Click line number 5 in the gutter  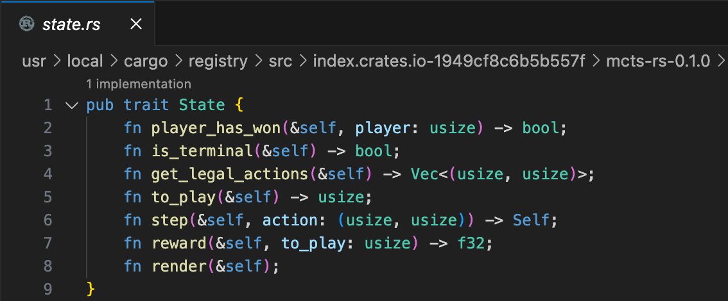(48, 197)
